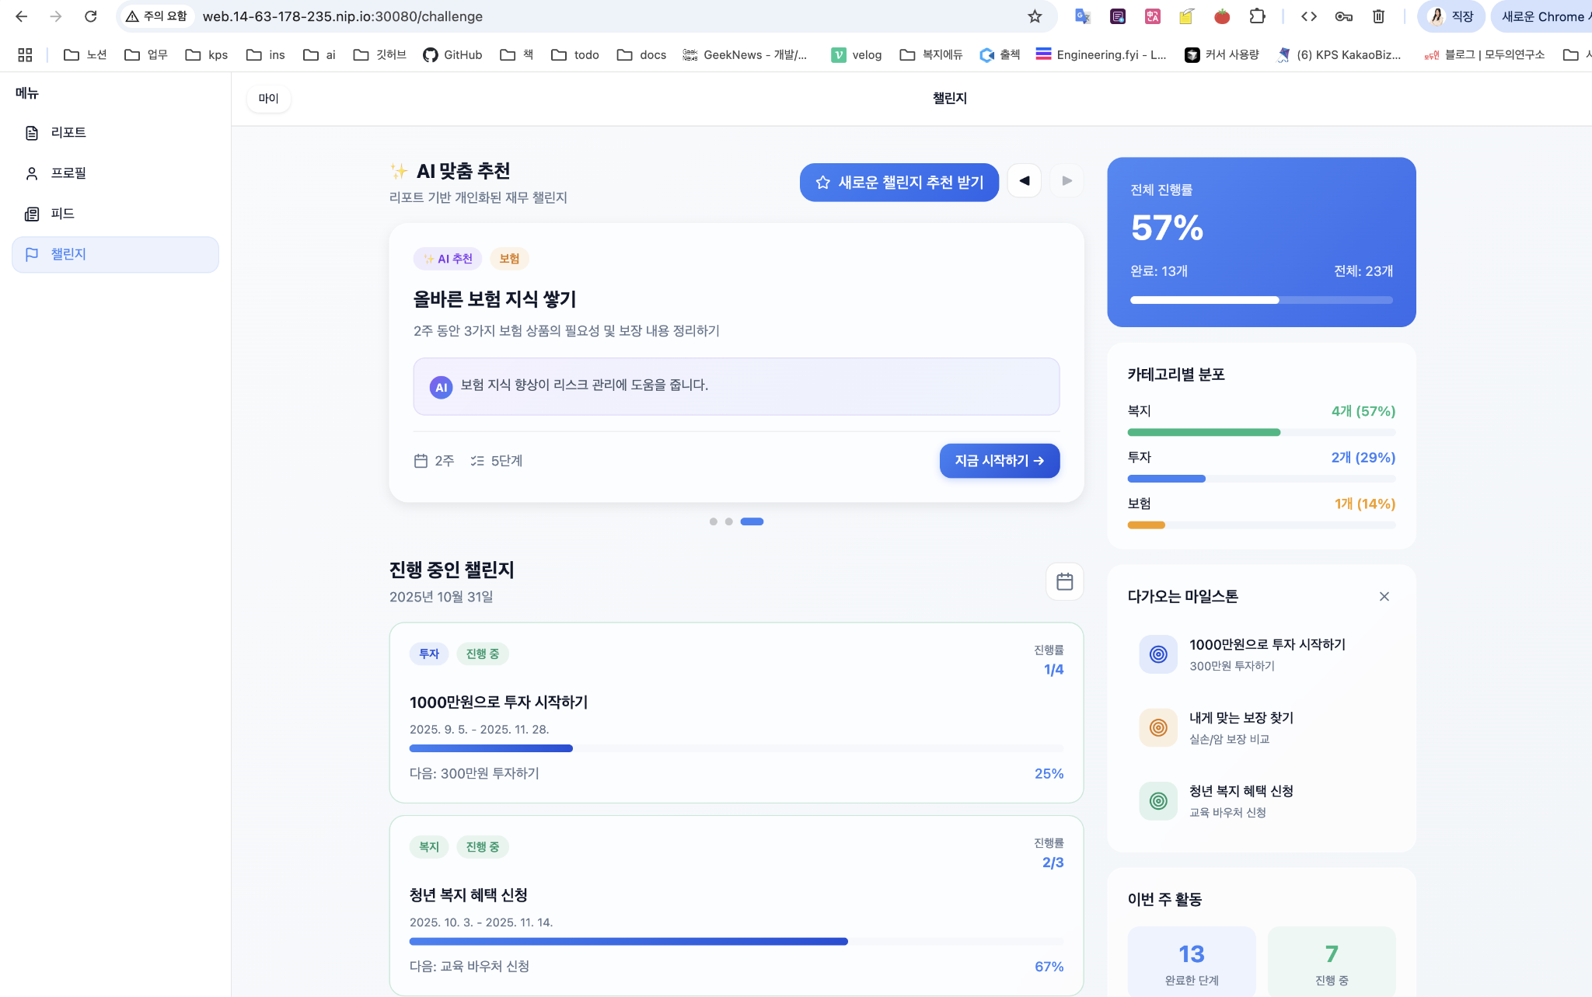Click the tomato extension icon
The width and height of the screenshot is (1592, 997).
pyautogui.click(x=1222, y=16)
